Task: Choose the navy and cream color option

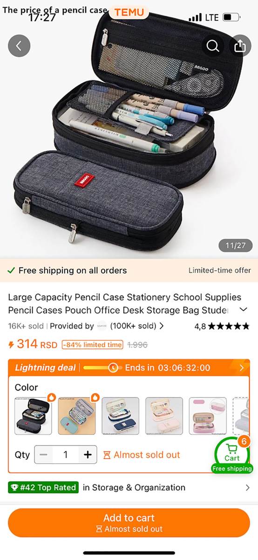Action: (x=121, y=416)
